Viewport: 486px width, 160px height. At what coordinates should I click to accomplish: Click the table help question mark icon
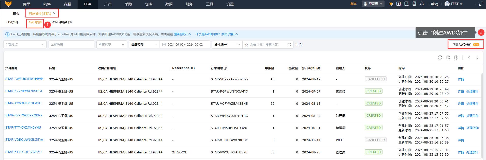point(456,58)
